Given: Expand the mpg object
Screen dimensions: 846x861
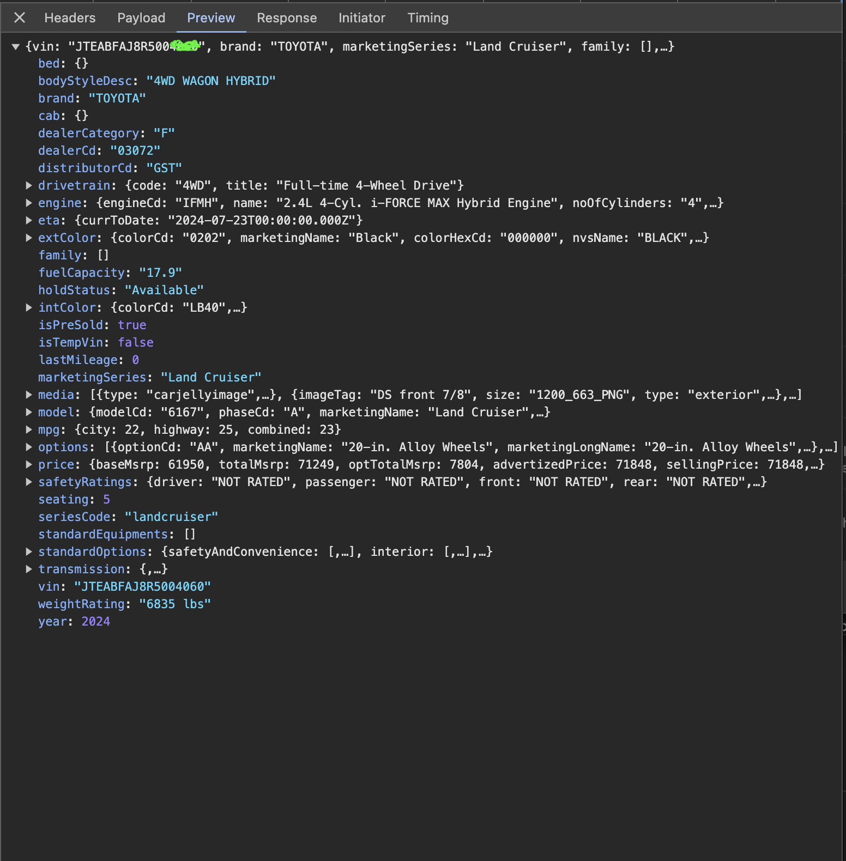Looking at the screenshot, I should [29, 429].
